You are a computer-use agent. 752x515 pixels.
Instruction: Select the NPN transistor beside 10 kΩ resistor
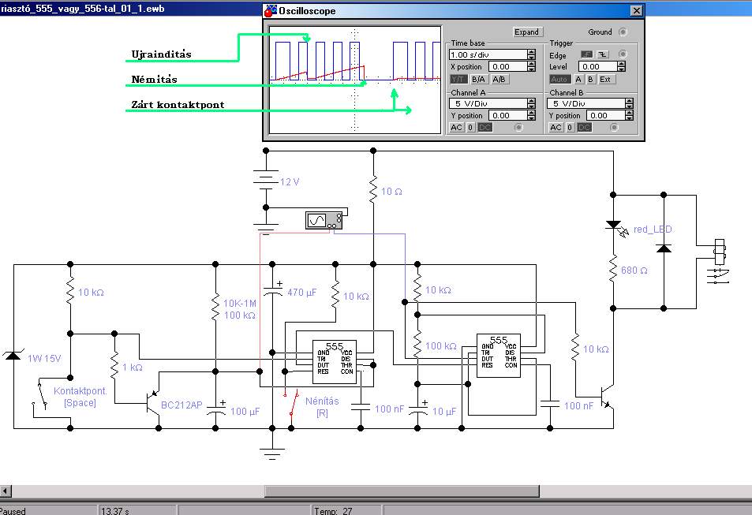(607, 396)
